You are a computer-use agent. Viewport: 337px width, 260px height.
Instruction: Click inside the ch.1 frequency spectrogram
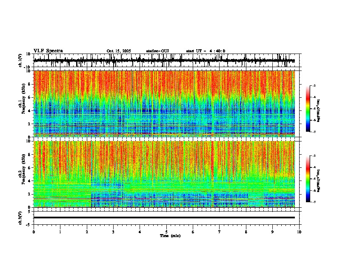(x=164, y=104)
